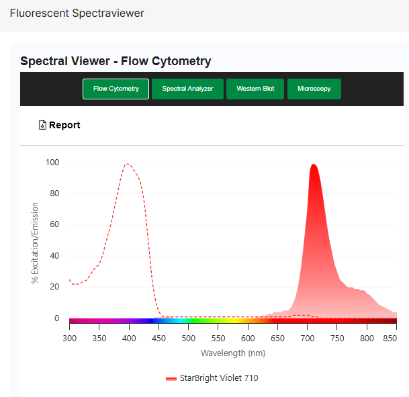Click the dashed excitation peak near 400 nm

point(127,164)
